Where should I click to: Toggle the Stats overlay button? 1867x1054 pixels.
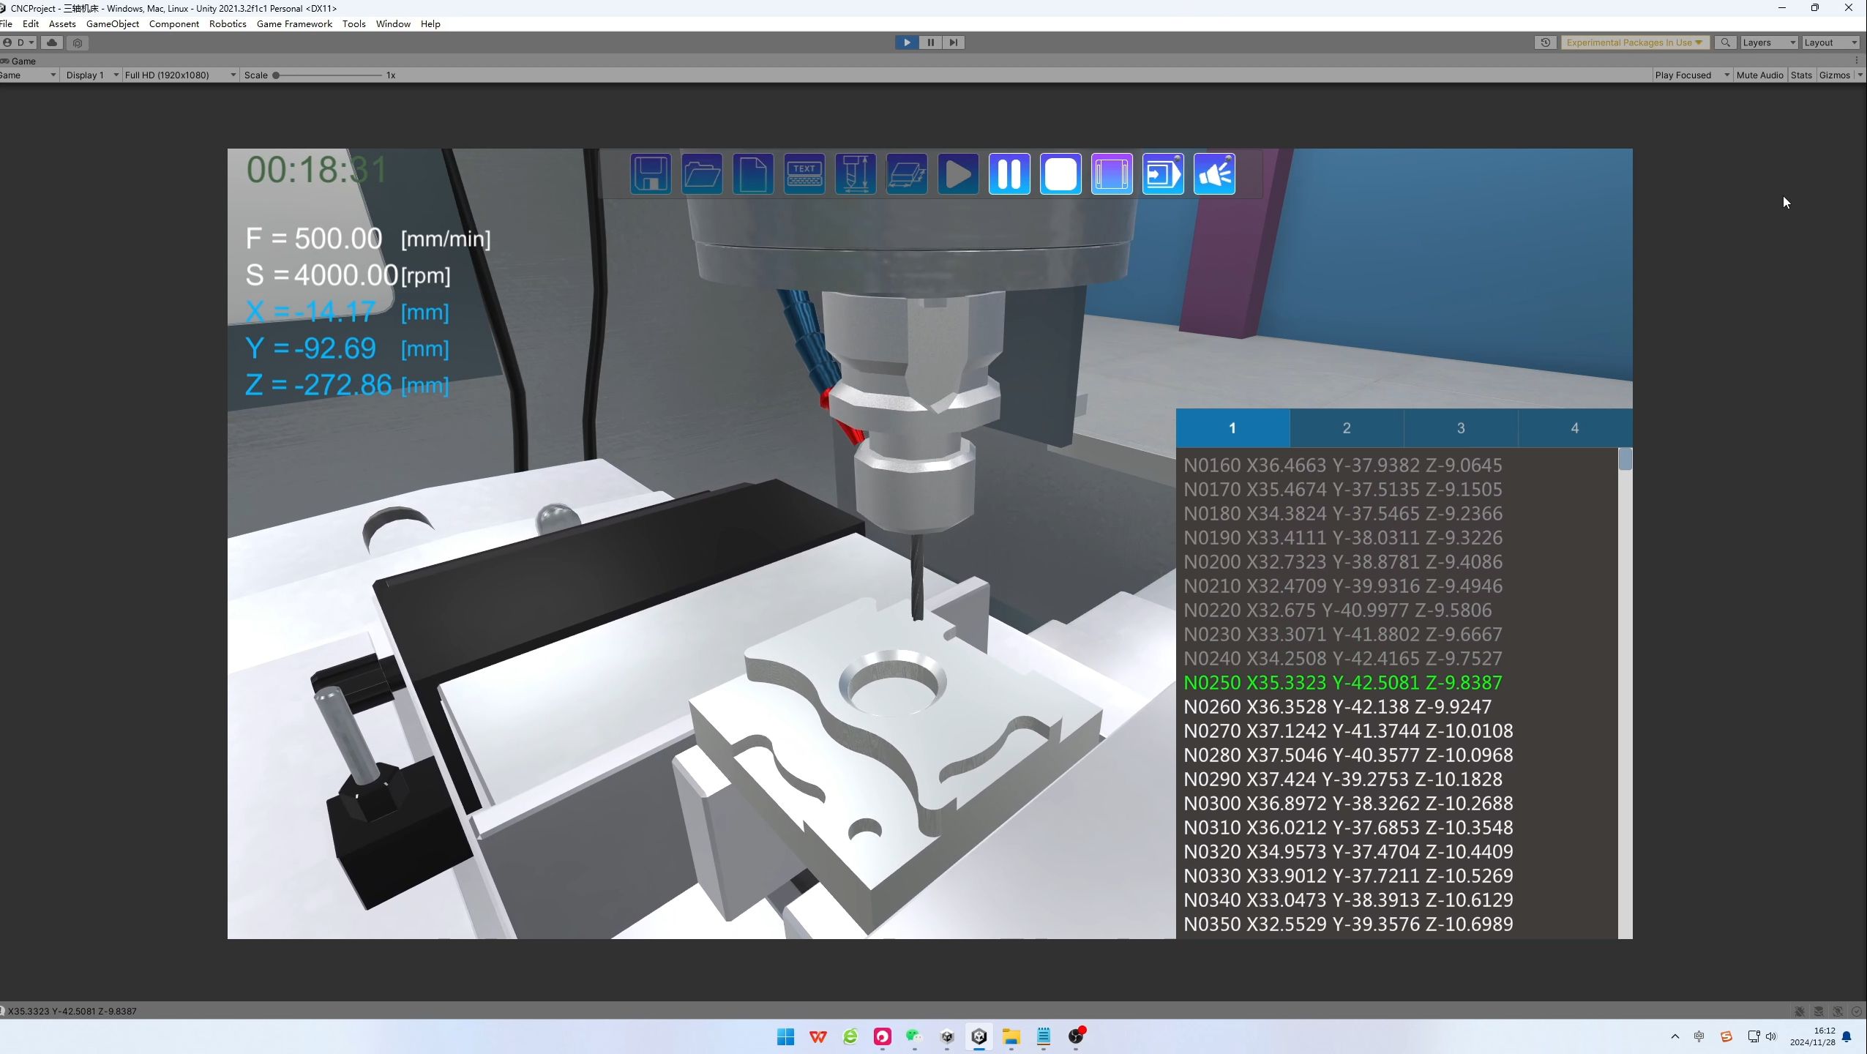[1800, 75]
